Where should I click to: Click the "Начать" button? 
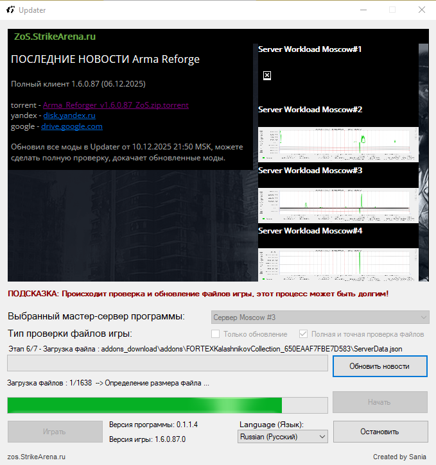379,402
